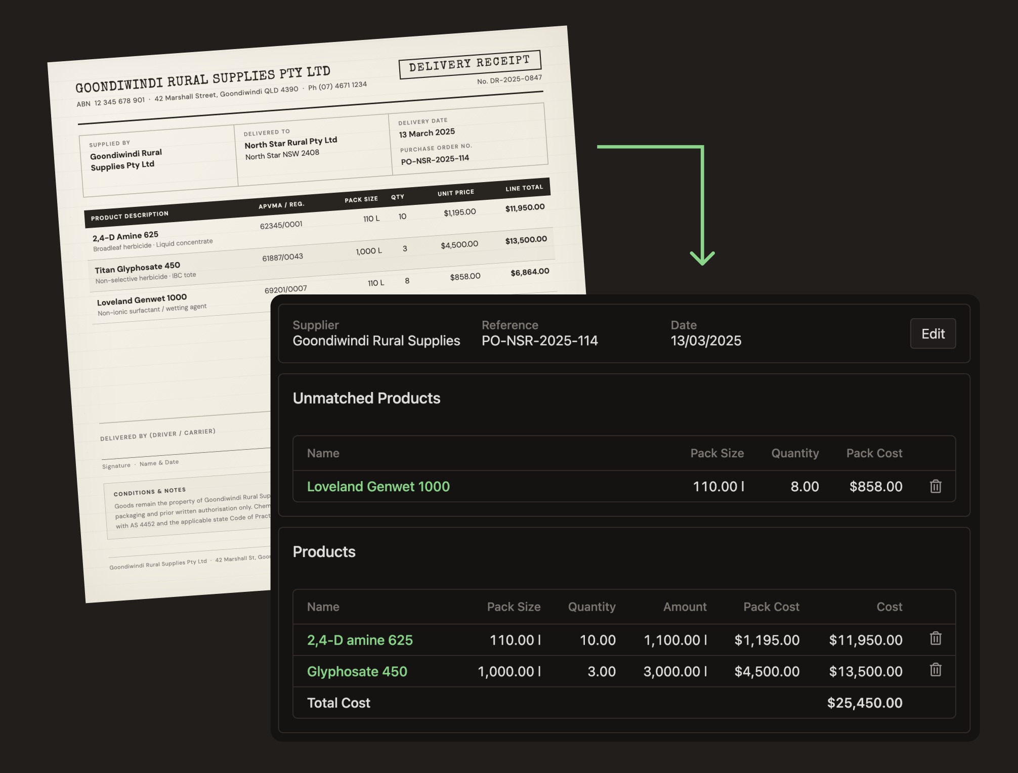Delete Glyphosate 450 with its trash icon
This screenshot has width=1018, height=773.
(935, 671)
